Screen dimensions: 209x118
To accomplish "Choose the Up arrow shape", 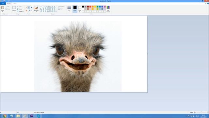I will (x=55, y=9).
